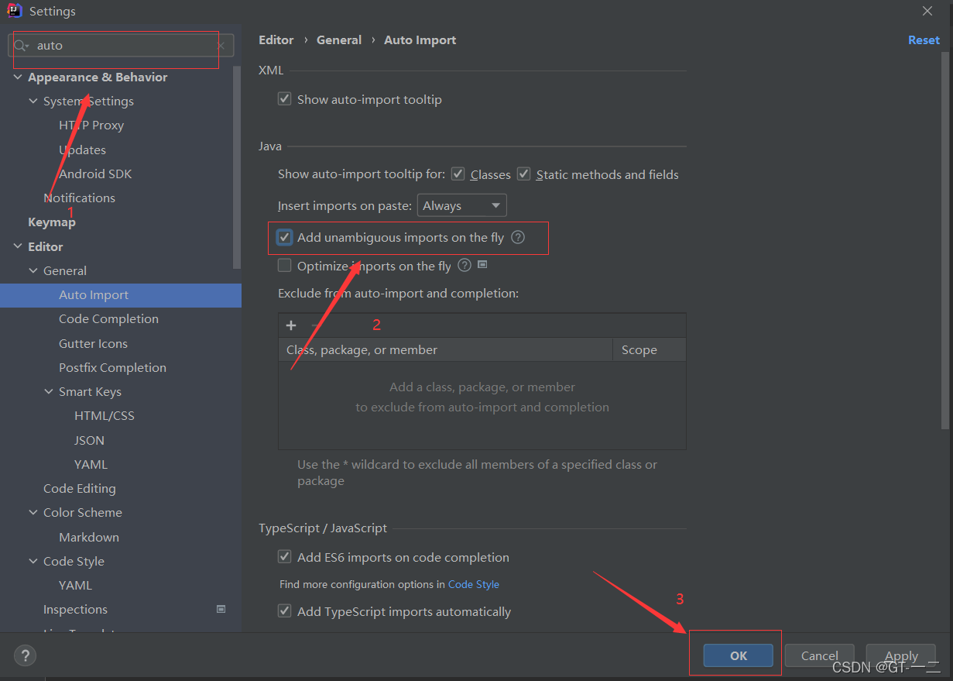Click the Reset link
The image size is (953, 681).
tap(924, 40)
